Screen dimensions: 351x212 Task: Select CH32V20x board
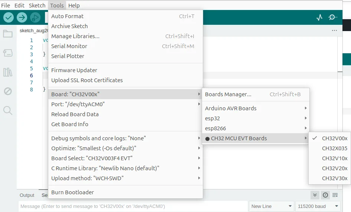(330, 168)
